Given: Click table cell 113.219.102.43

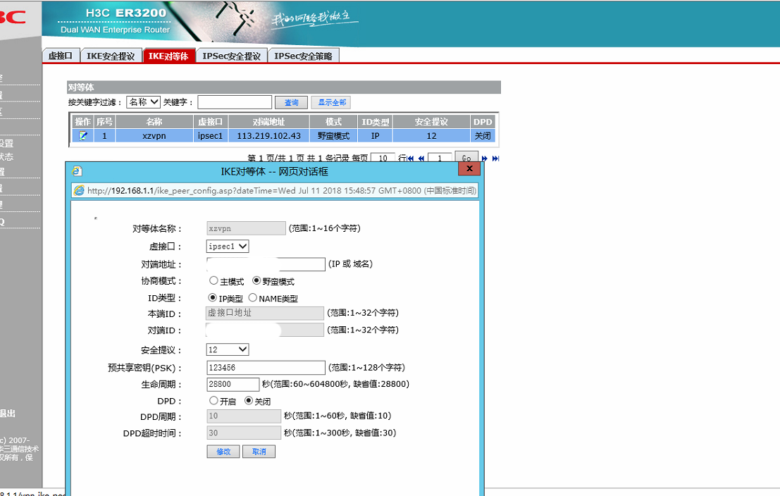Looking at the screenshot, I should click(268, 135).
